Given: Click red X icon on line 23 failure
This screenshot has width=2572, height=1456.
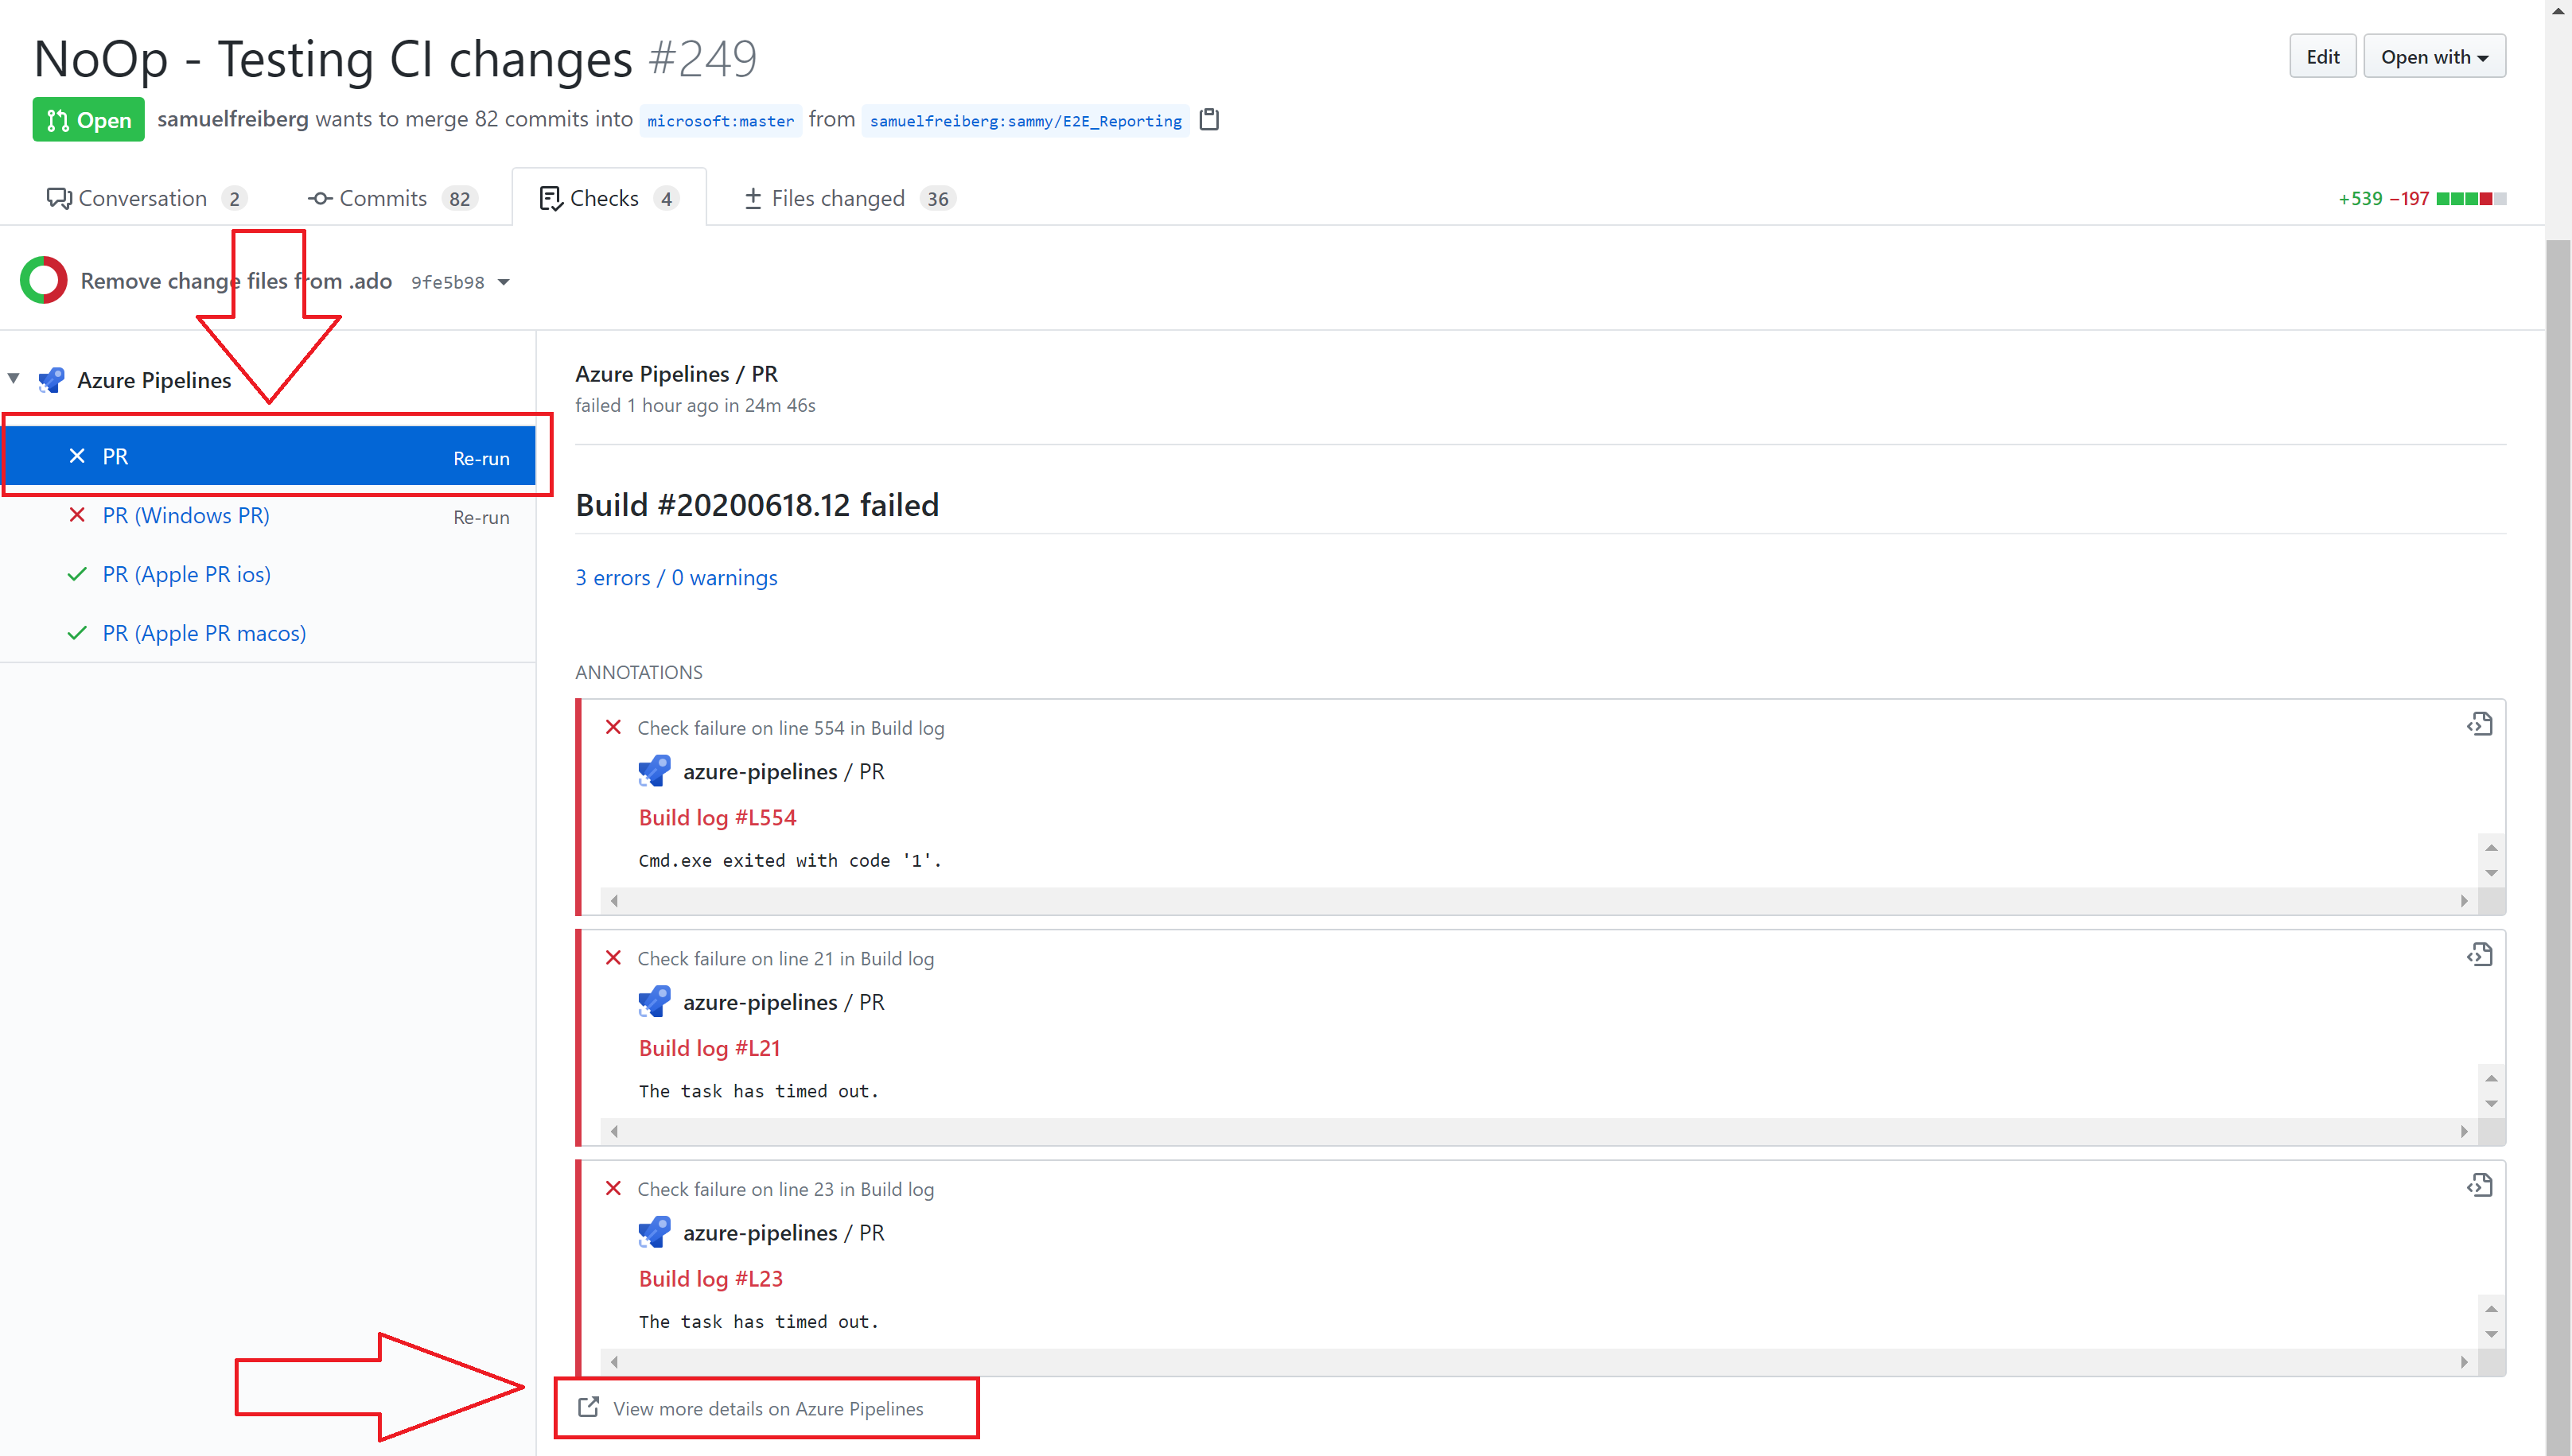Looking at the screenshot, I should [x=613, y=1188].
